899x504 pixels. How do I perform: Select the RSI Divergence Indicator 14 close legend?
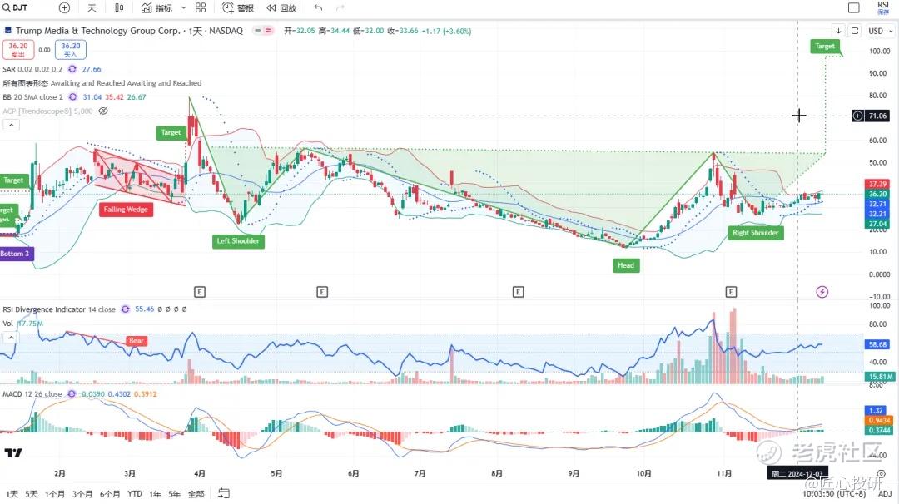(x=59, y=309)
